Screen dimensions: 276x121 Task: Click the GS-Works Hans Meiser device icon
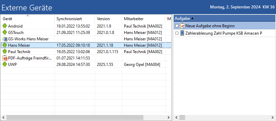click(x=5, y=39)
